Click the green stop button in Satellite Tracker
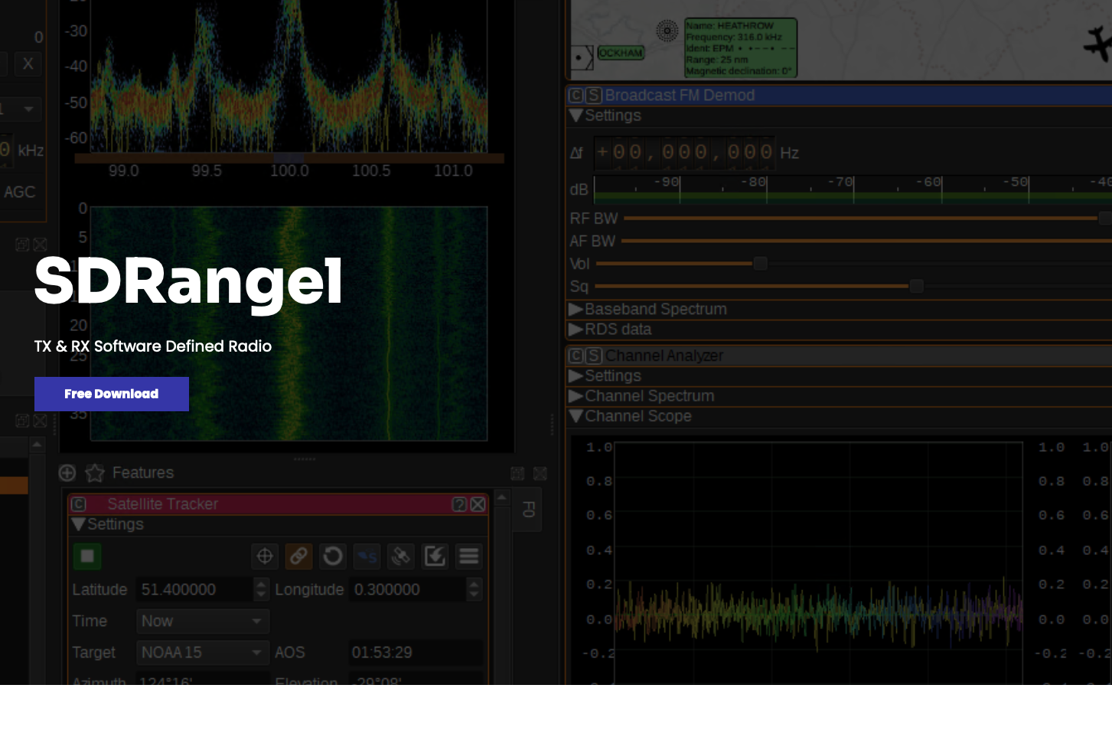Screen dimensions: 1112x740 coord(87,557)
